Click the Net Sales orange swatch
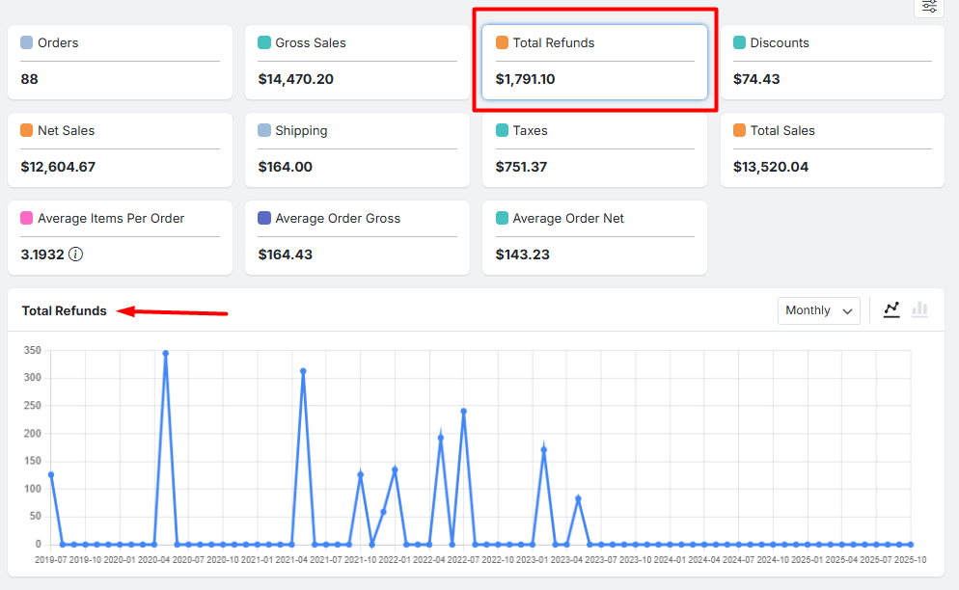The image size is (959, 590). (27, 130)
